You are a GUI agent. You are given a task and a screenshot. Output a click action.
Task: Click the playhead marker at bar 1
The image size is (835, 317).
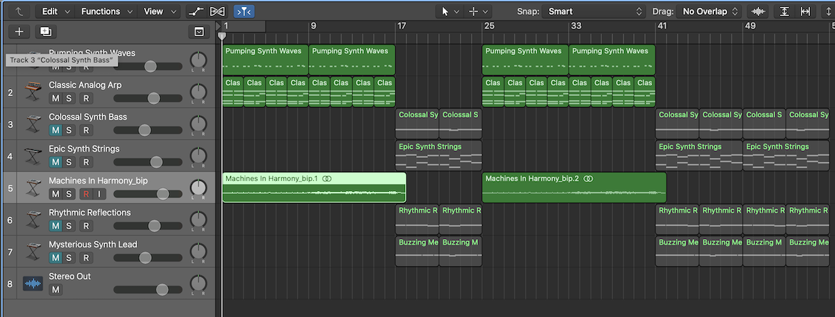[x=222, y=35]
